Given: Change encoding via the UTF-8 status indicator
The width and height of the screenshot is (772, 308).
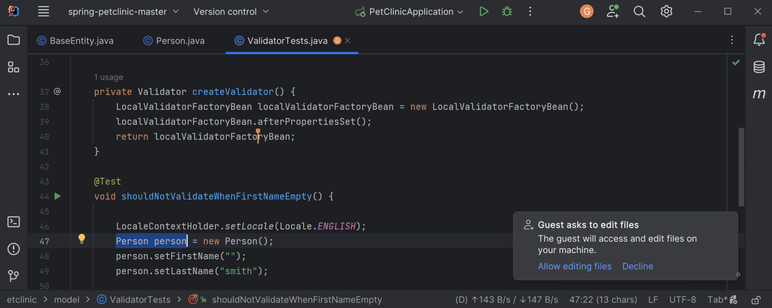Looking at the screenshot, I should click(682, 299).
